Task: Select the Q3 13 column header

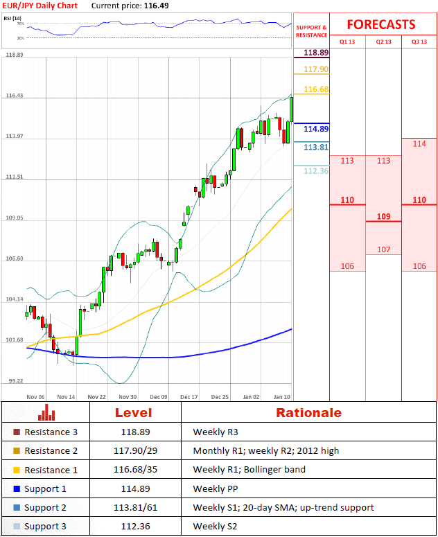Action: pyautogui.click(x=419, y=42)
